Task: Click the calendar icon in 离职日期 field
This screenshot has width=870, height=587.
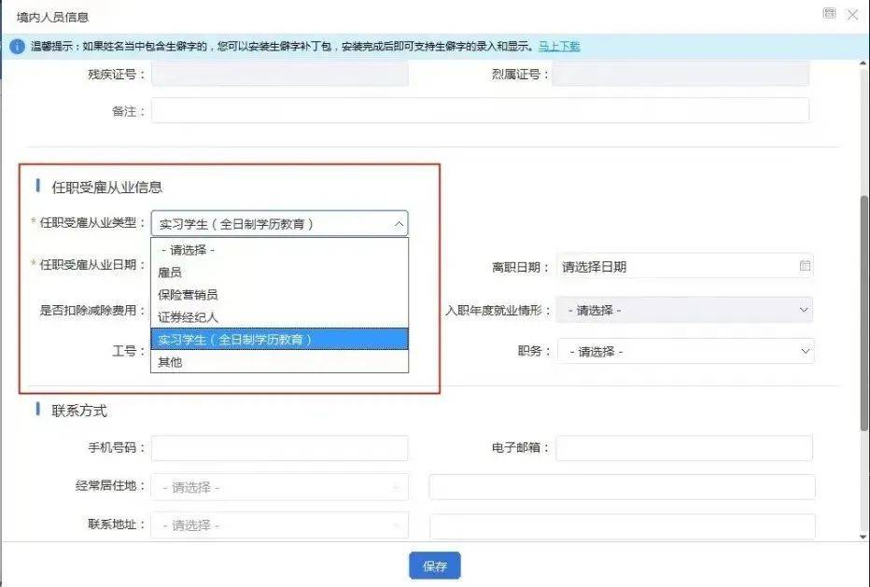Action: pyautogui.click(x=805, y=266)
